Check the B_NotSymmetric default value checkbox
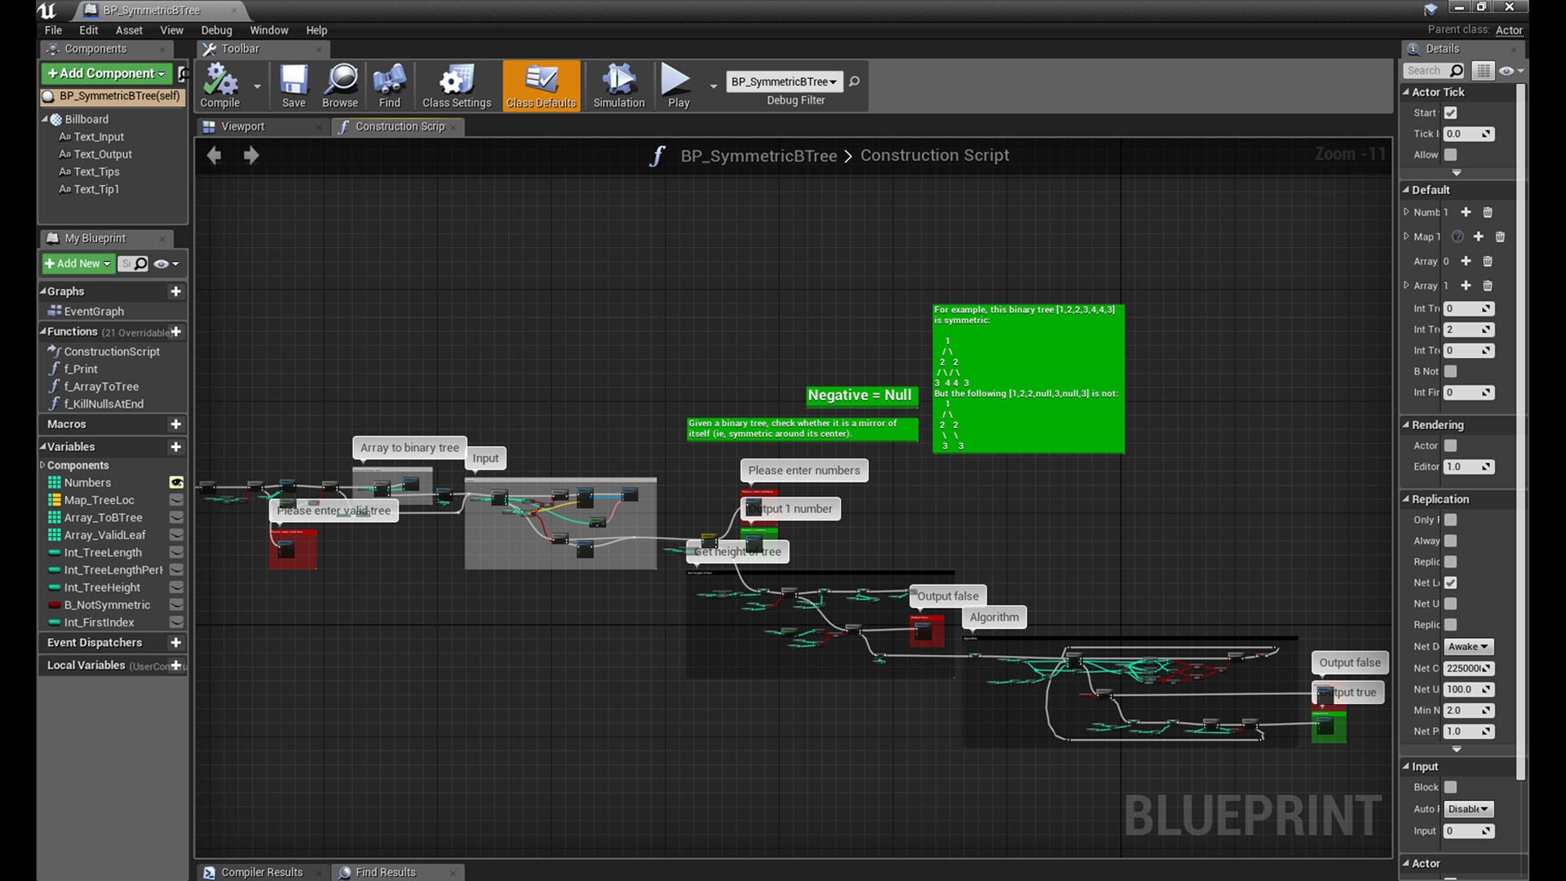The width and height of the screenshot is (1566, 881). click(x=1450, y=371)
